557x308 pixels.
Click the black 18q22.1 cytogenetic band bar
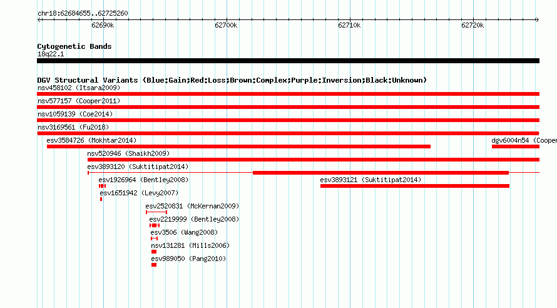(x=288, y=61)
